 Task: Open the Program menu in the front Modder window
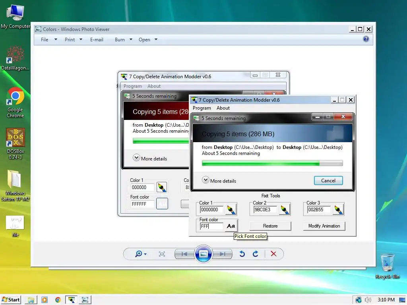(x=202, y=108)
